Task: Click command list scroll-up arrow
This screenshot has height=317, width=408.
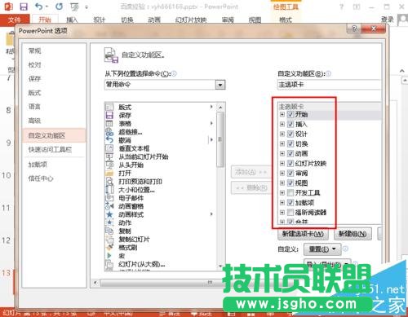Action: pos(220,108)
